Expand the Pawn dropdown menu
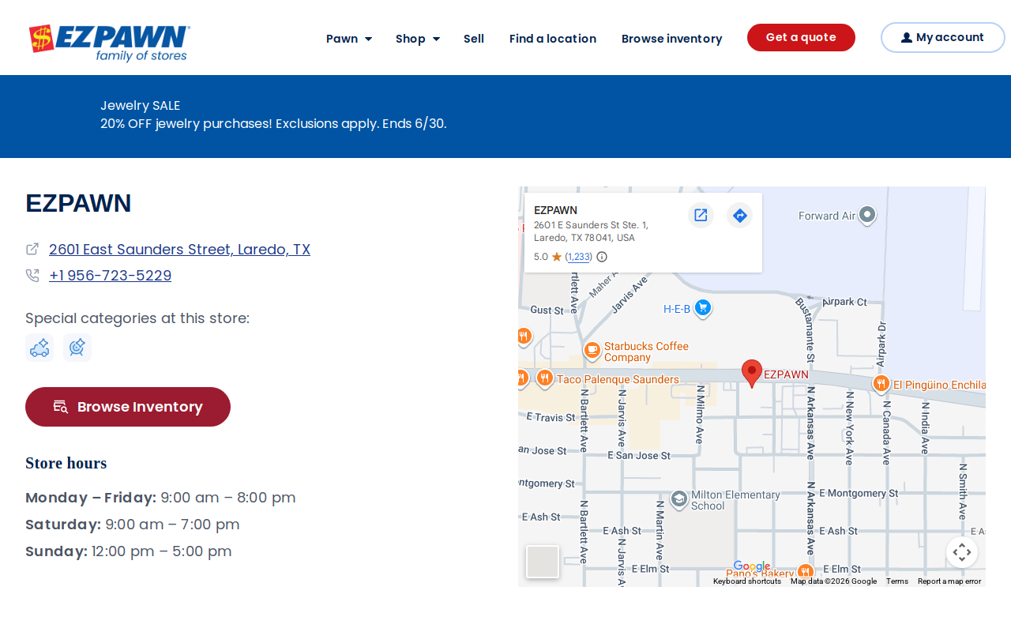The height and width of the screenshot is (632, 1011). (349, 39)
